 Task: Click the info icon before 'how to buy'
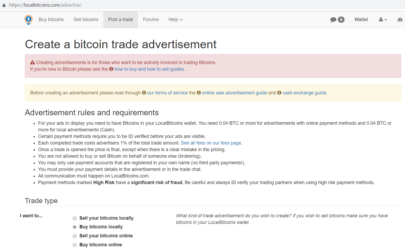click(x=111, y=69)
